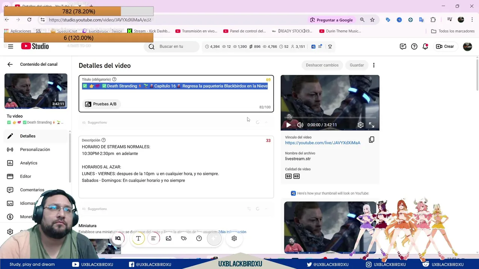Mute the video preview volume
This screenshot has width=479, height=269.
[300, 125]
